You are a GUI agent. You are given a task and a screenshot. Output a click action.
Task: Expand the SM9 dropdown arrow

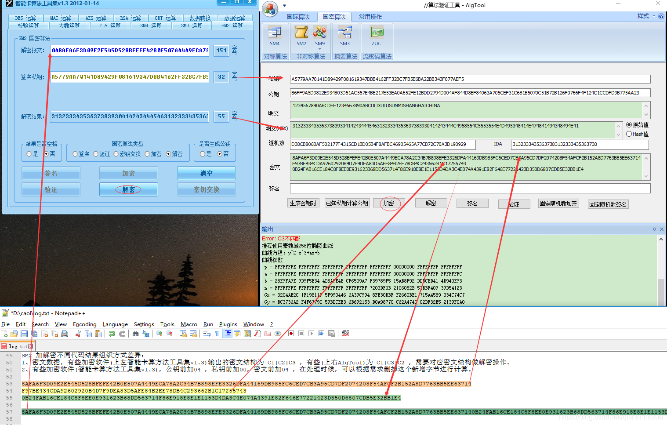pyautogui.click(x=320, y=49)
